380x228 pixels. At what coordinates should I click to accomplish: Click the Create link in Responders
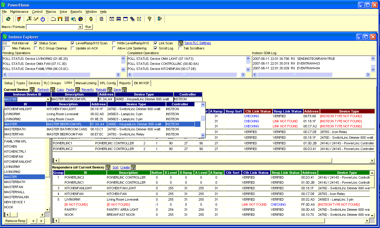[125, 167]
